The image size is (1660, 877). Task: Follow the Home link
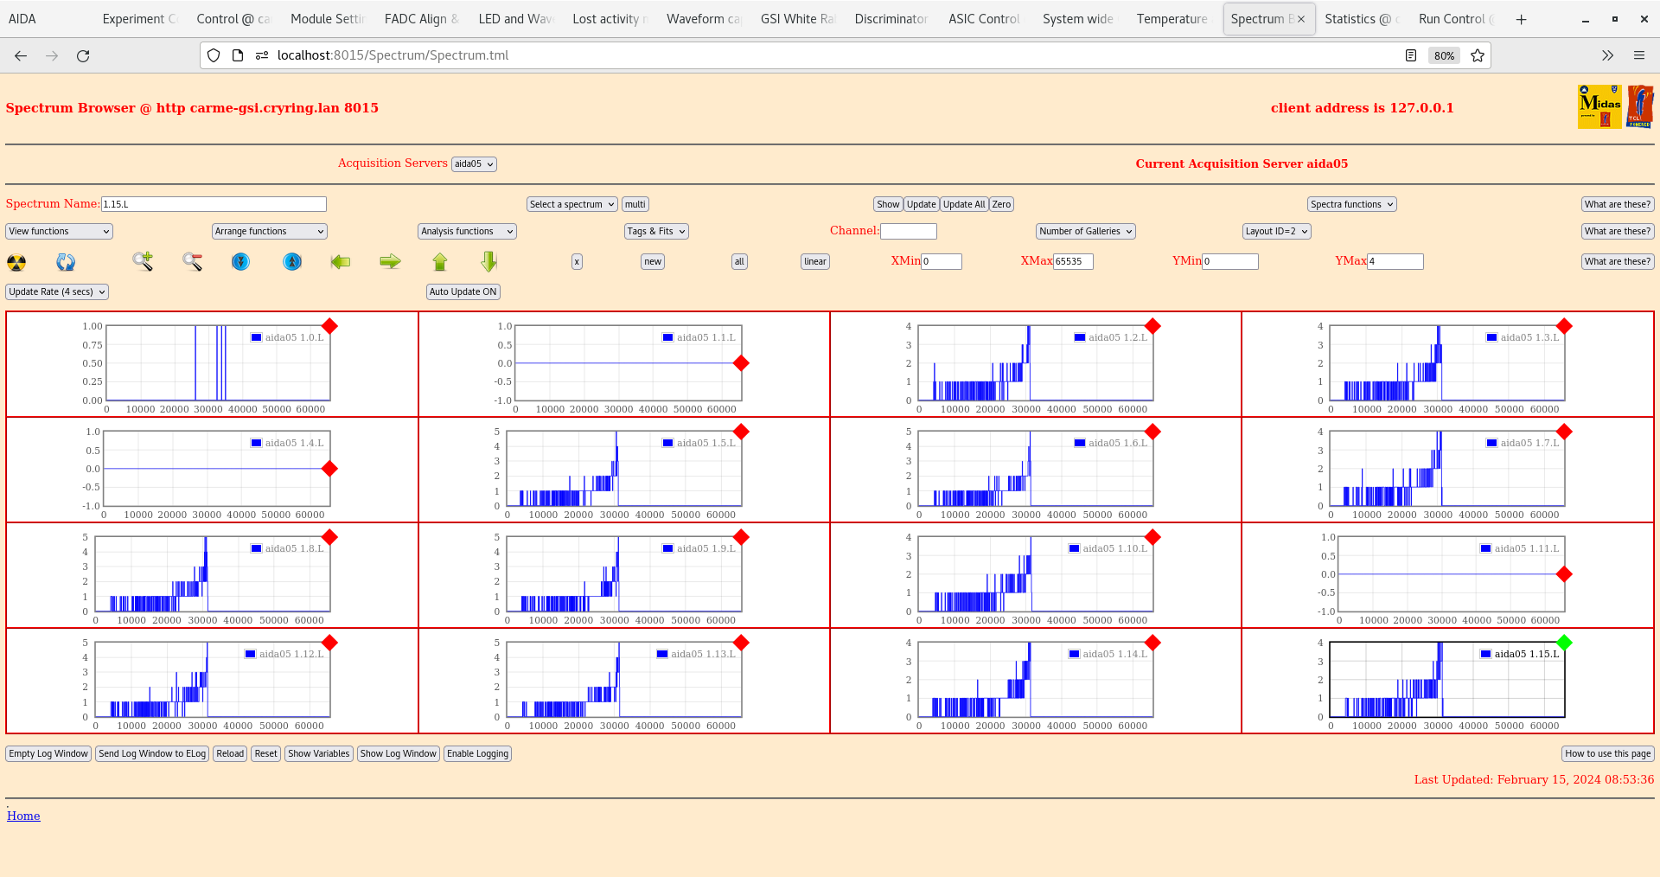click(x=23, y=816)
